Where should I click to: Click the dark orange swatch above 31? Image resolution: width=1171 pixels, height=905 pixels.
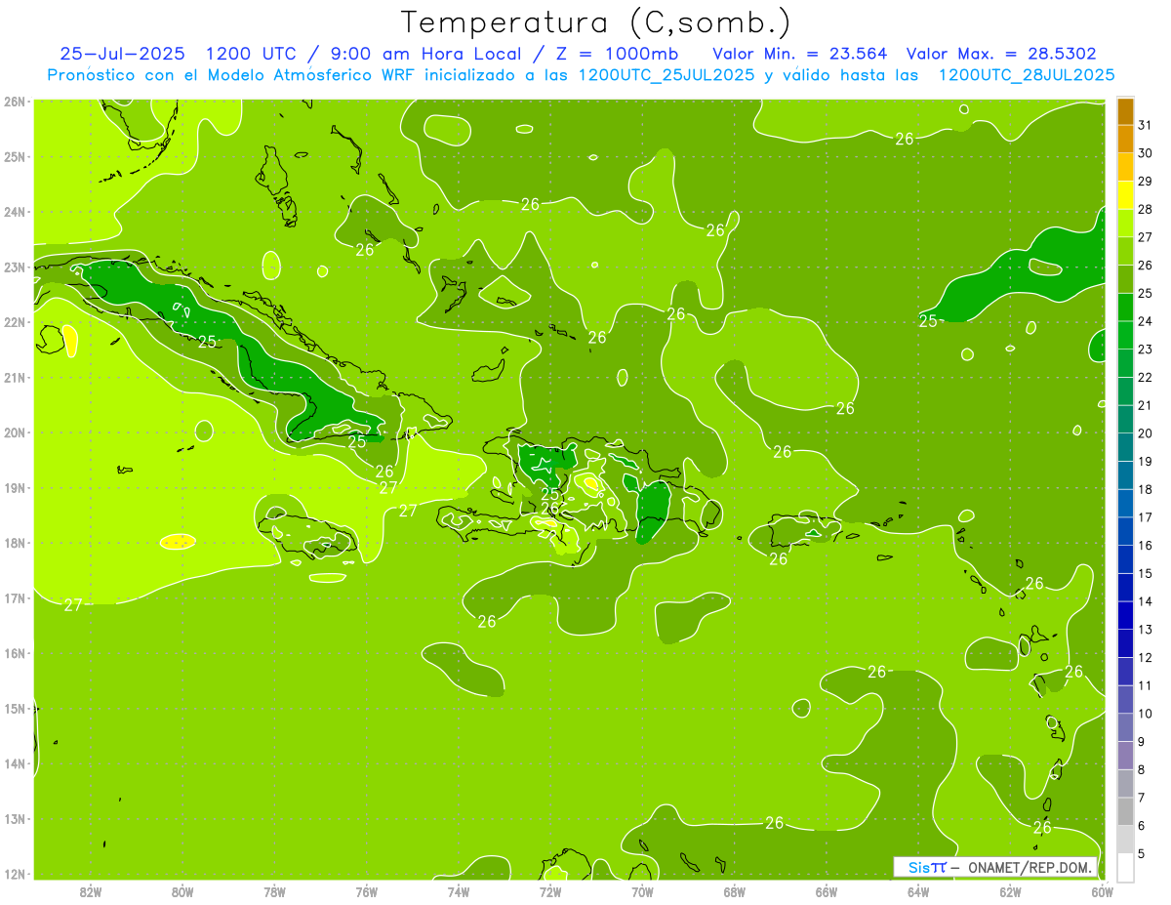click(1125, 111)
